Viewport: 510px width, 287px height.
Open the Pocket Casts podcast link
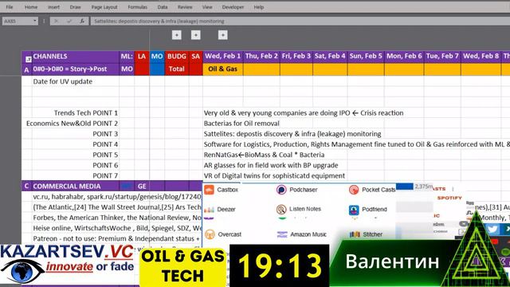point(372,190)
